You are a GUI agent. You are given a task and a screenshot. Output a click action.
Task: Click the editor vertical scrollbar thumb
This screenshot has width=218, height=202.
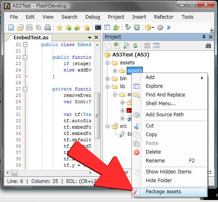tap(97, 116)
